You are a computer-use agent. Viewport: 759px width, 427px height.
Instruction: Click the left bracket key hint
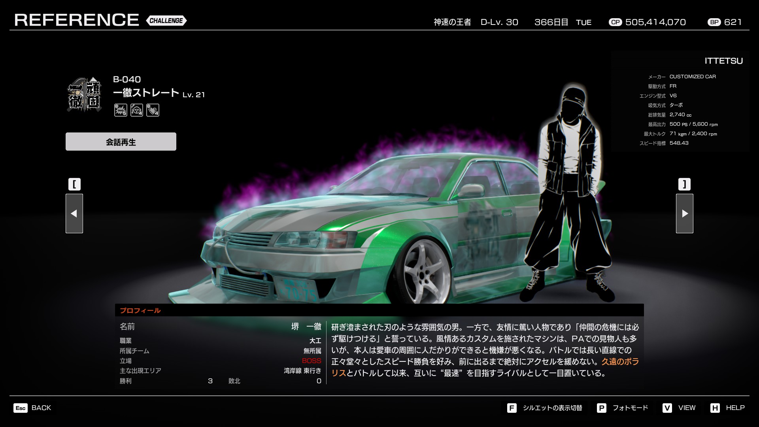pyautogui.click(x=74, y=184)
